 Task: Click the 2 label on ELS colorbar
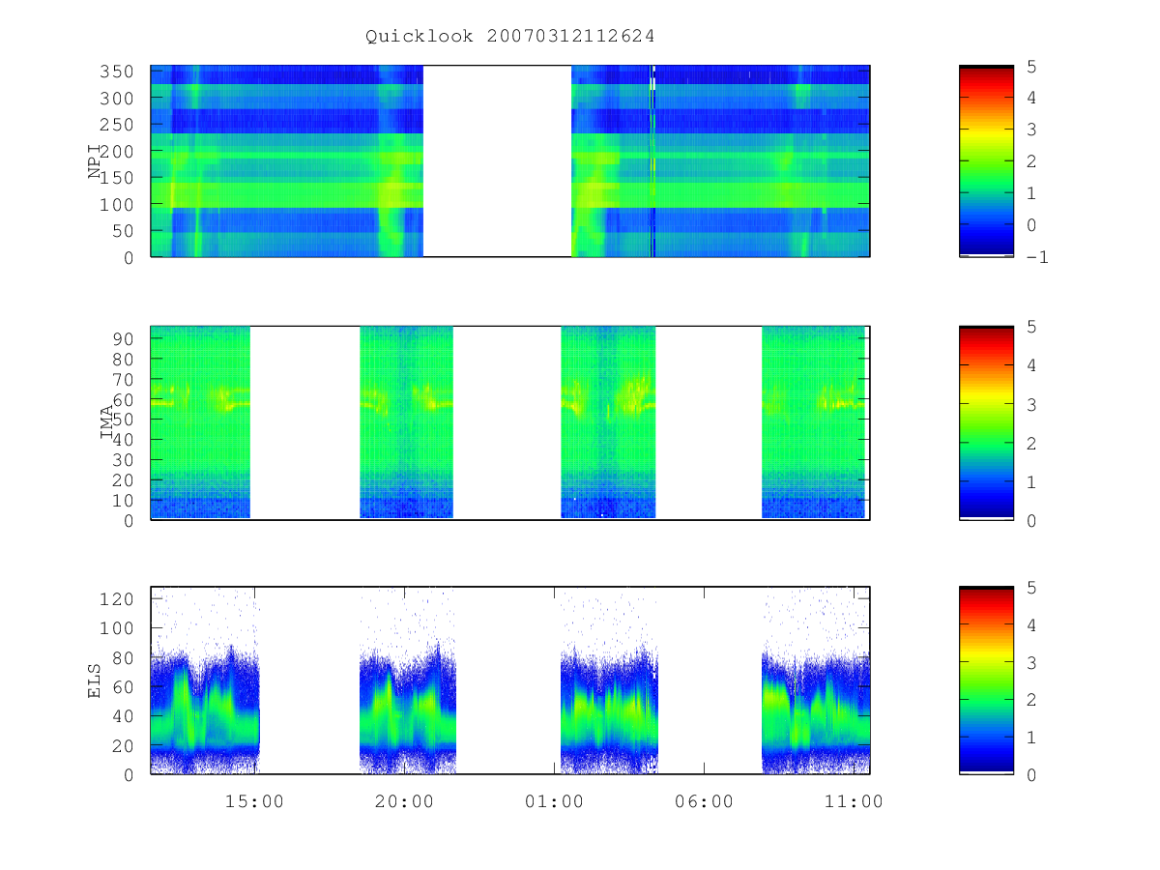click(x=1030, y=700)
